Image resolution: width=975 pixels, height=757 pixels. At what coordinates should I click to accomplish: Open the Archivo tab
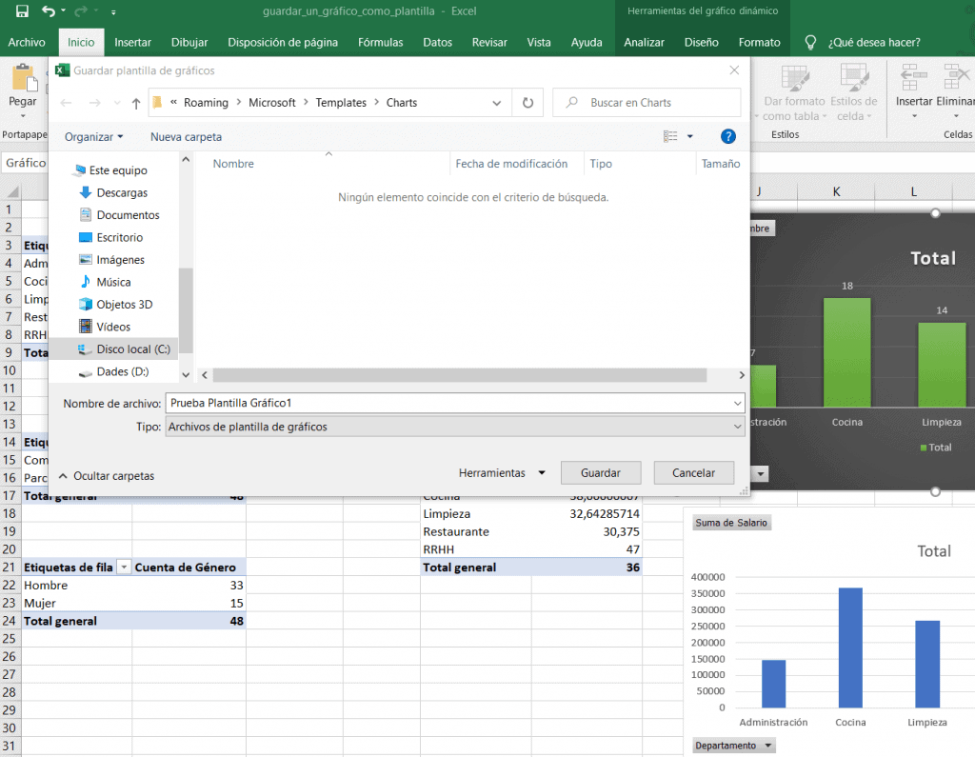[x=27, y=42]
